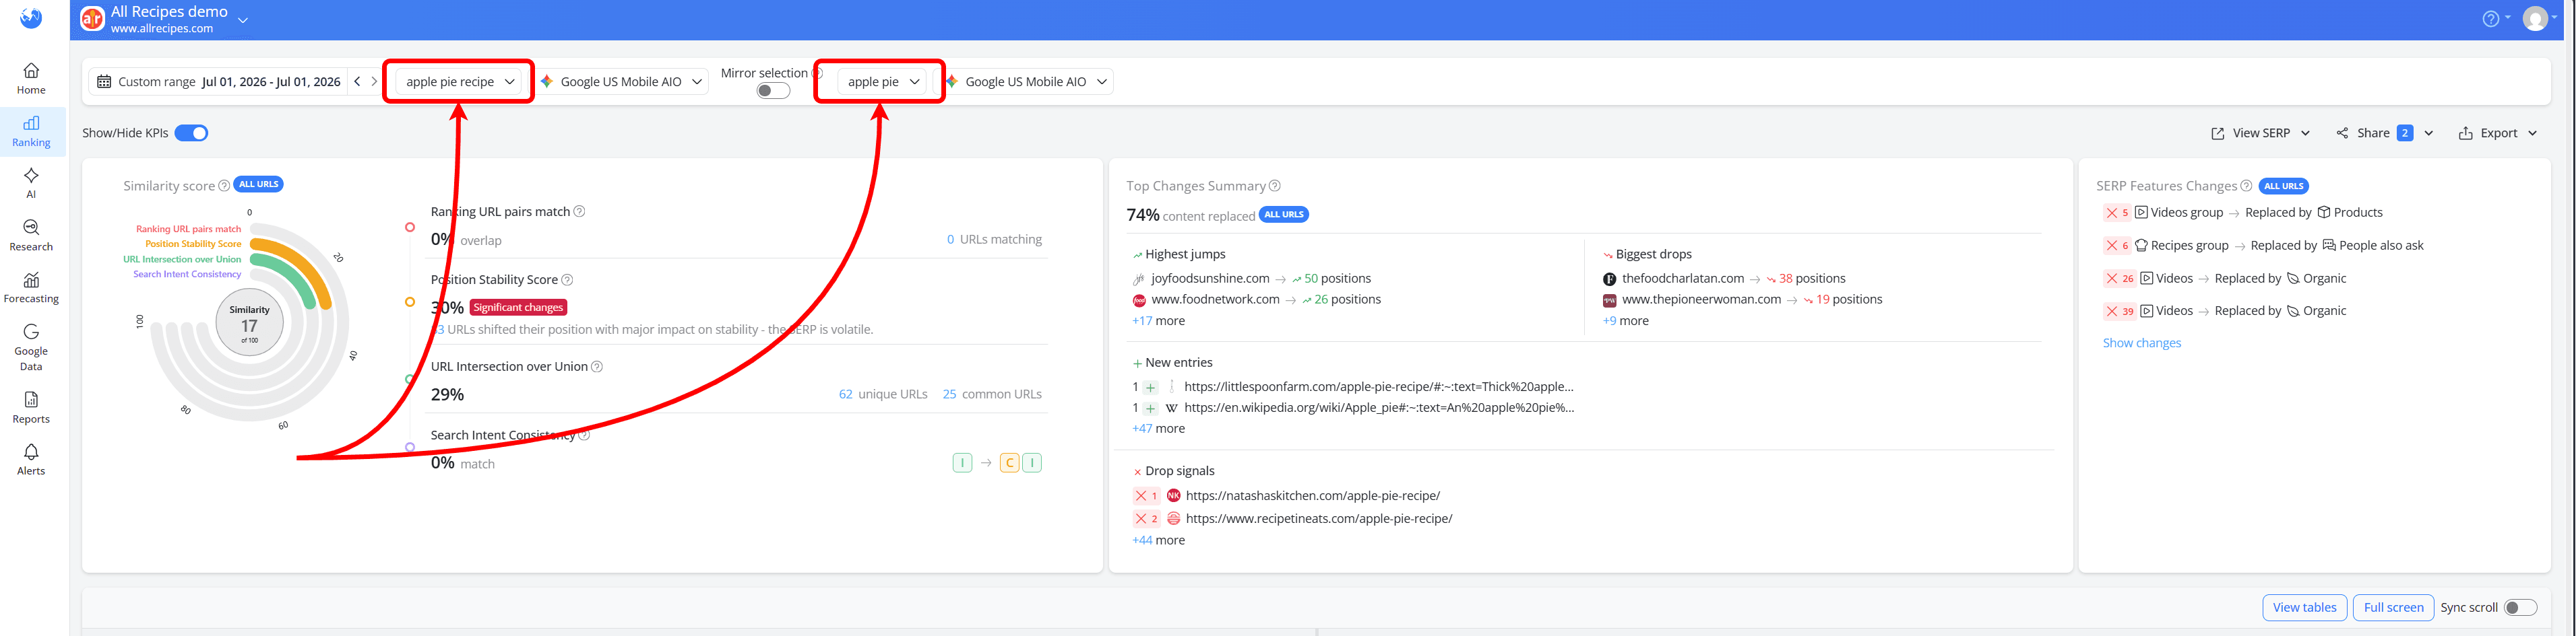Viewport: 2576px width, 636px height.
Task: Open the Reports section in sidebar
Action: point(31,407)
